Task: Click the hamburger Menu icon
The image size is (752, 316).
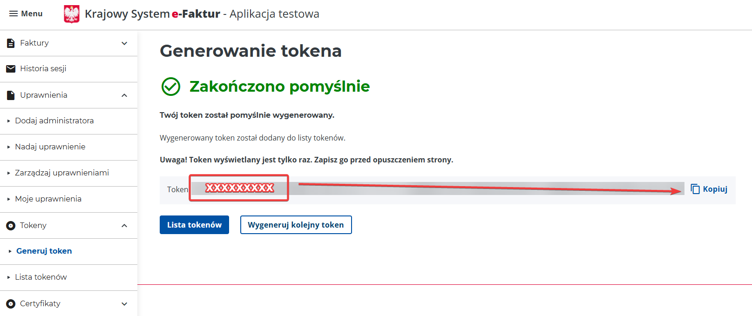Action: (x=14, y=14)
